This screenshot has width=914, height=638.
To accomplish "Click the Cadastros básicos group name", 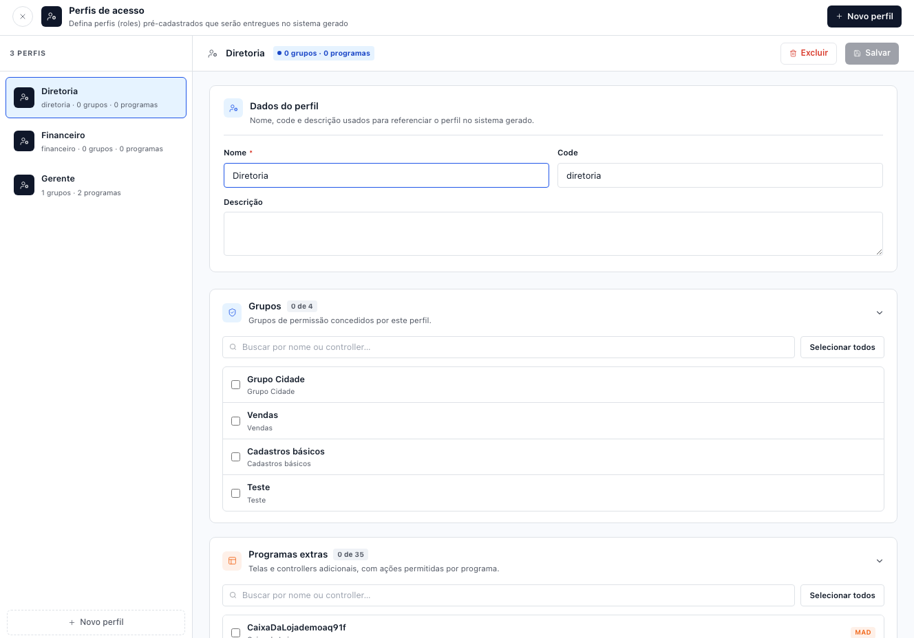I will tap(286, 452).
